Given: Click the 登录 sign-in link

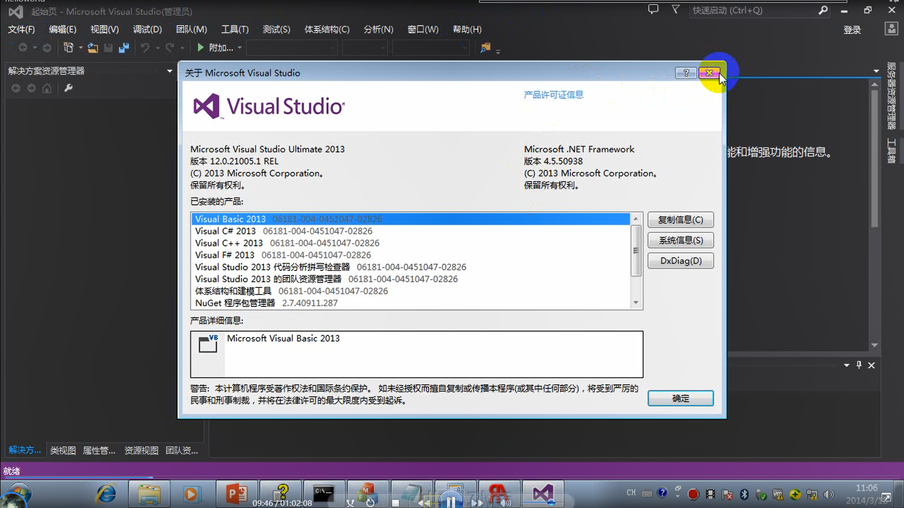Looking at the screenshot, I should tap(852, 30).
